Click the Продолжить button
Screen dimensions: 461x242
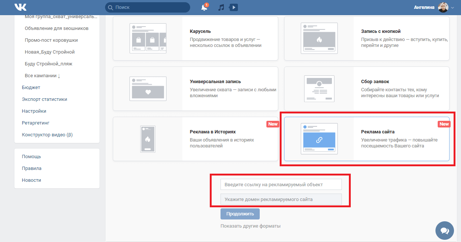(240, 214)
